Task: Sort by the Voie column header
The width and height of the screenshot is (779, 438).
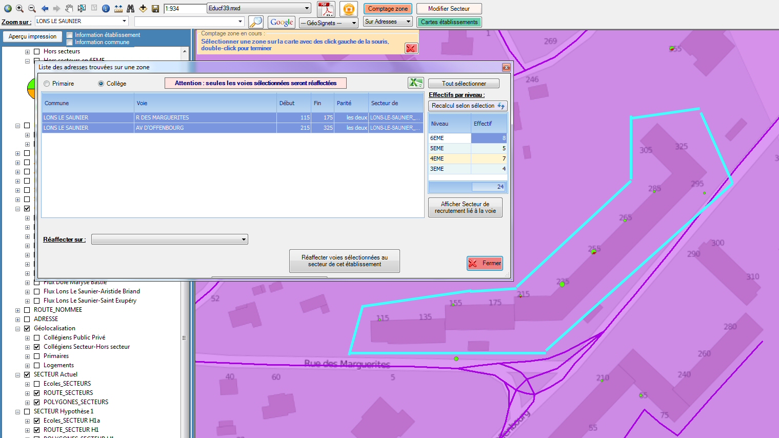Action: click(205, 103)
